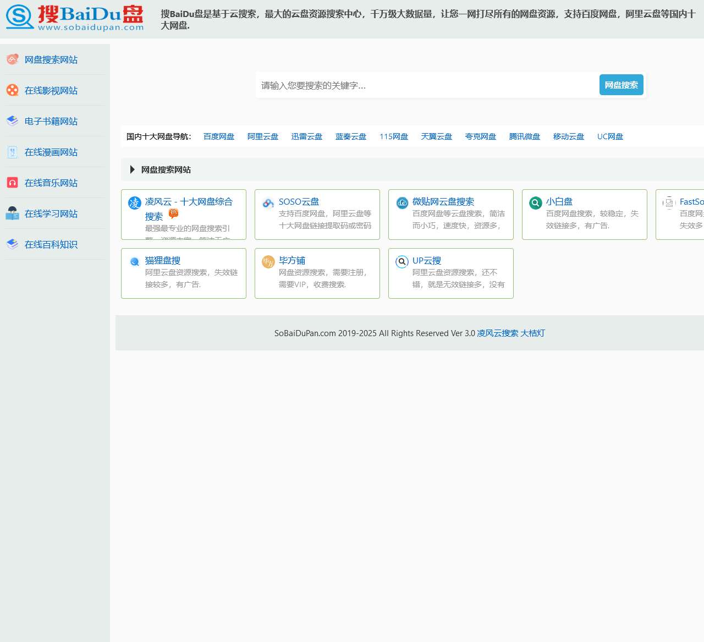Click the student icon beside 在线学习网站

12,213
